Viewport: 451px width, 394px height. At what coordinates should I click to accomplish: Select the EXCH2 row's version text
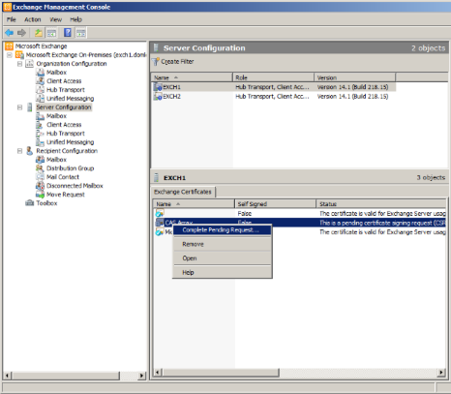352,96
